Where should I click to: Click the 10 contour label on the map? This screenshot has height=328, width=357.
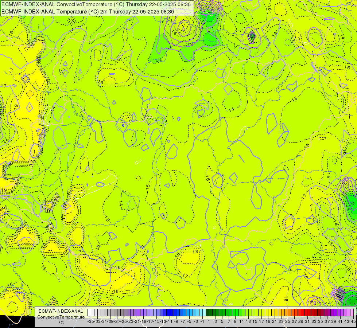349,207
